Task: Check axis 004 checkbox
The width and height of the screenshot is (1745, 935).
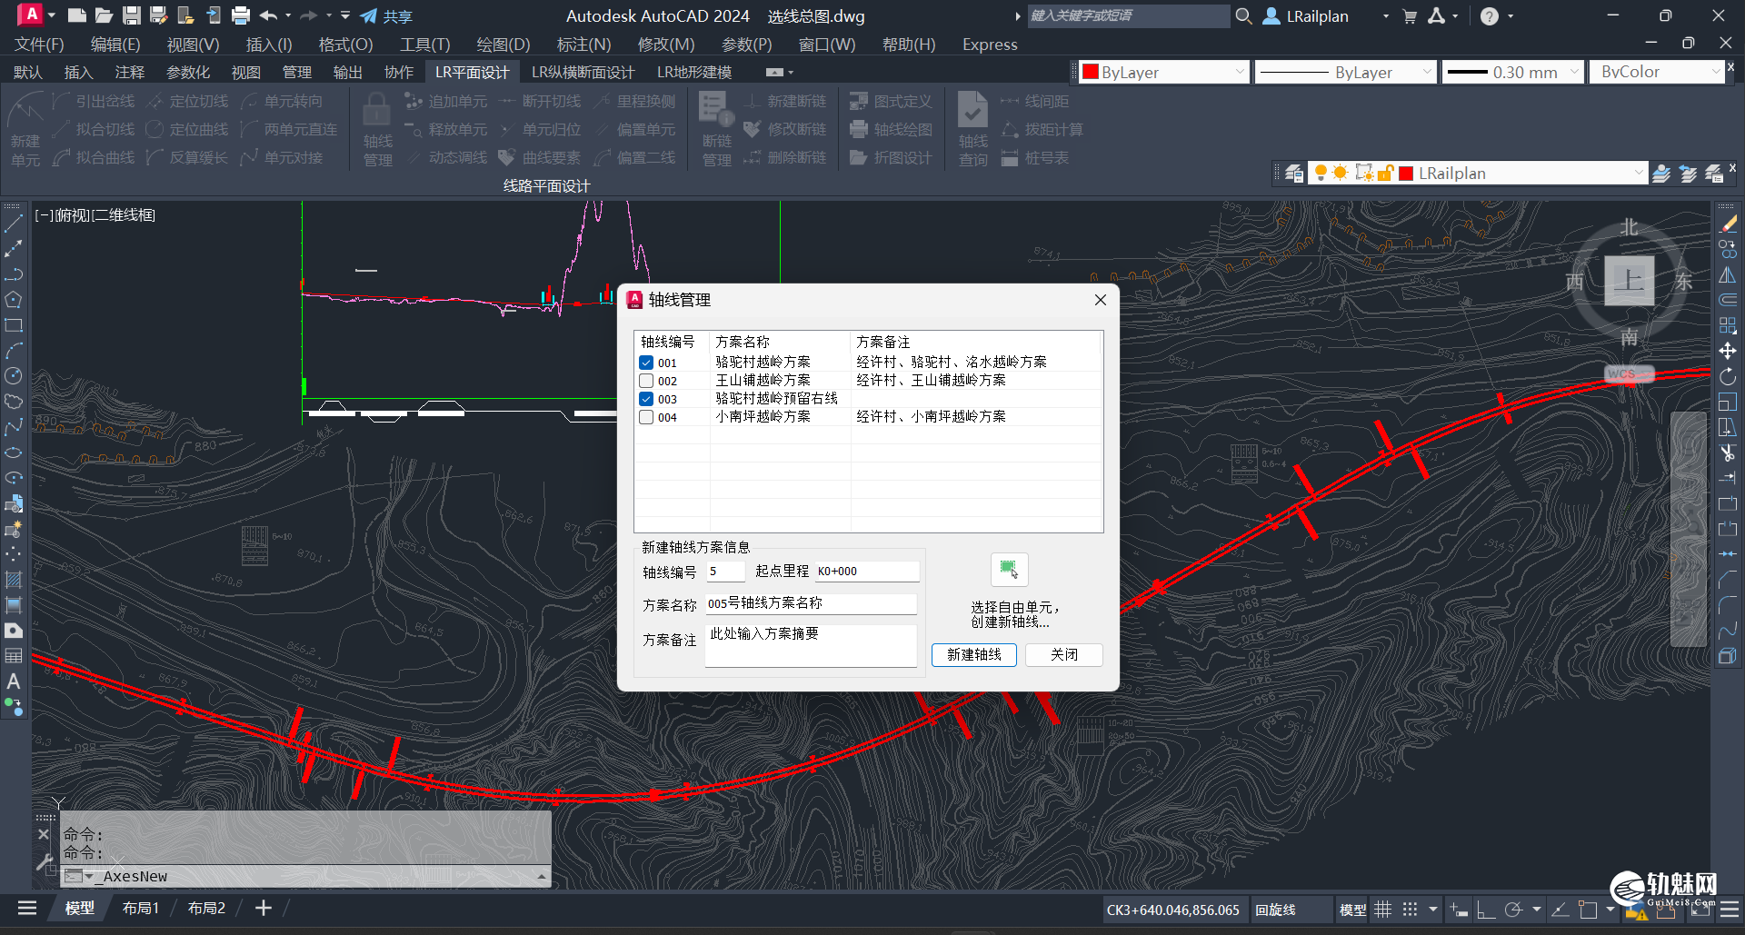Action: tap(646, 417)
